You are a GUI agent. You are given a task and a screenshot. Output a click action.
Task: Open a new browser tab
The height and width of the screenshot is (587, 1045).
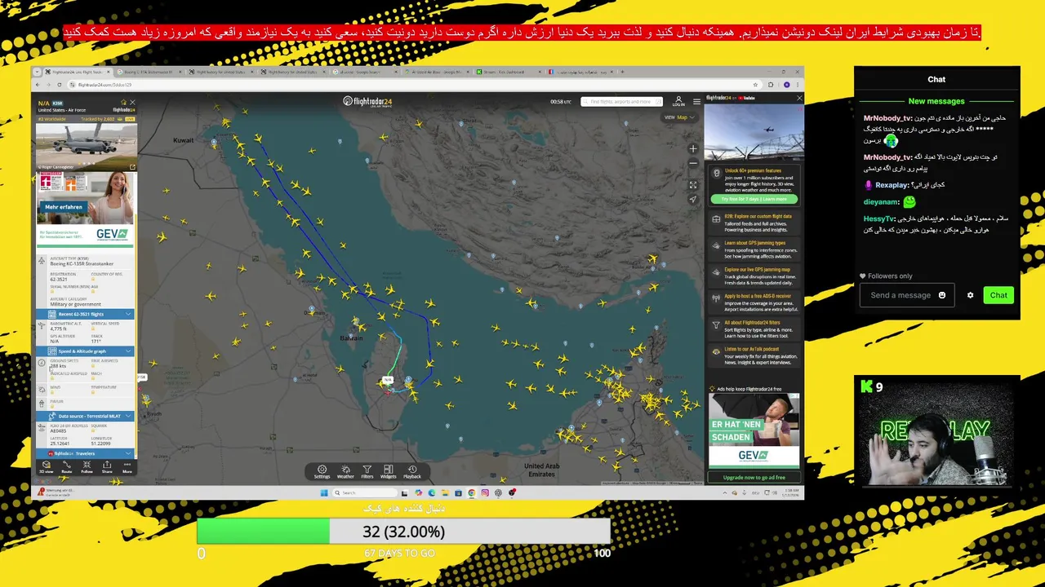[622, 72]
